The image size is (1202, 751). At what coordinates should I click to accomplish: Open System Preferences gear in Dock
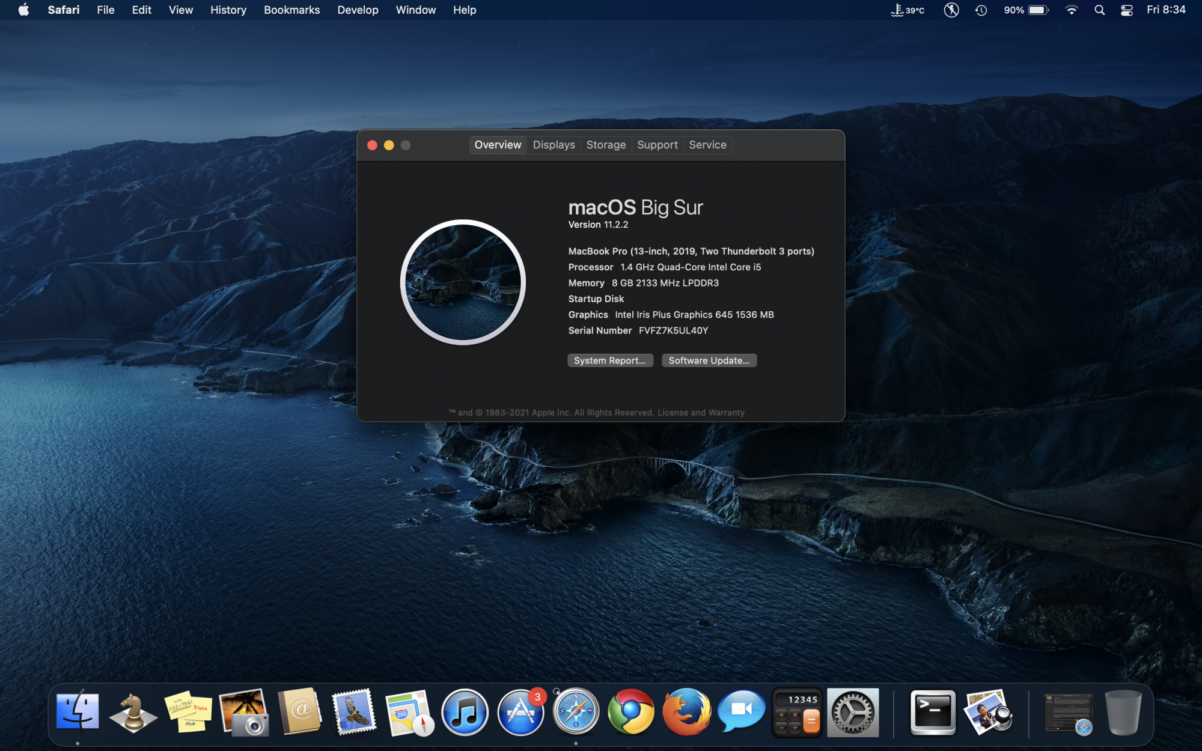[853, 713]
